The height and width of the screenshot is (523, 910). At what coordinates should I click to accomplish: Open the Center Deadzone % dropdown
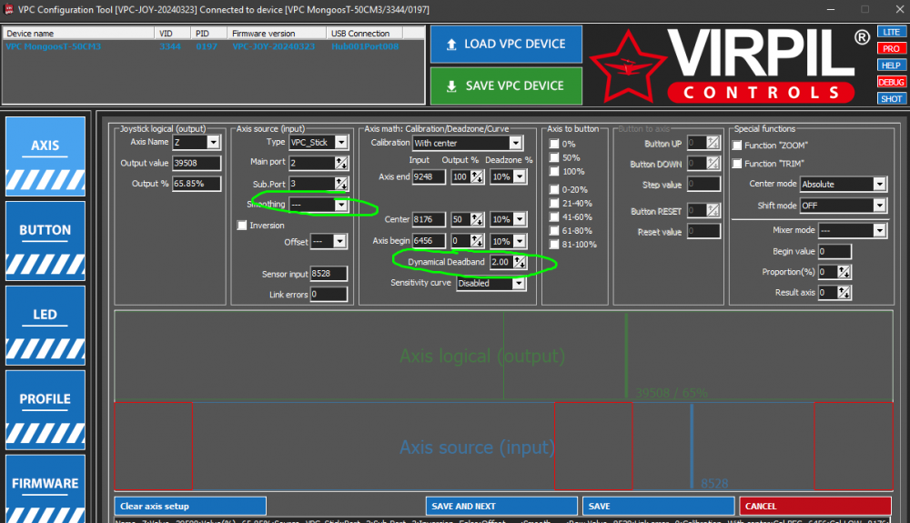pos(520,219)
